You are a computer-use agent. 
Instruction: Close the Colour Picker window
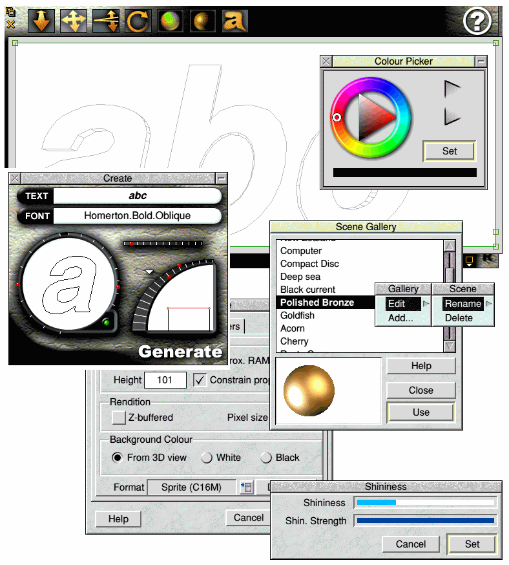tap(326, 61)
